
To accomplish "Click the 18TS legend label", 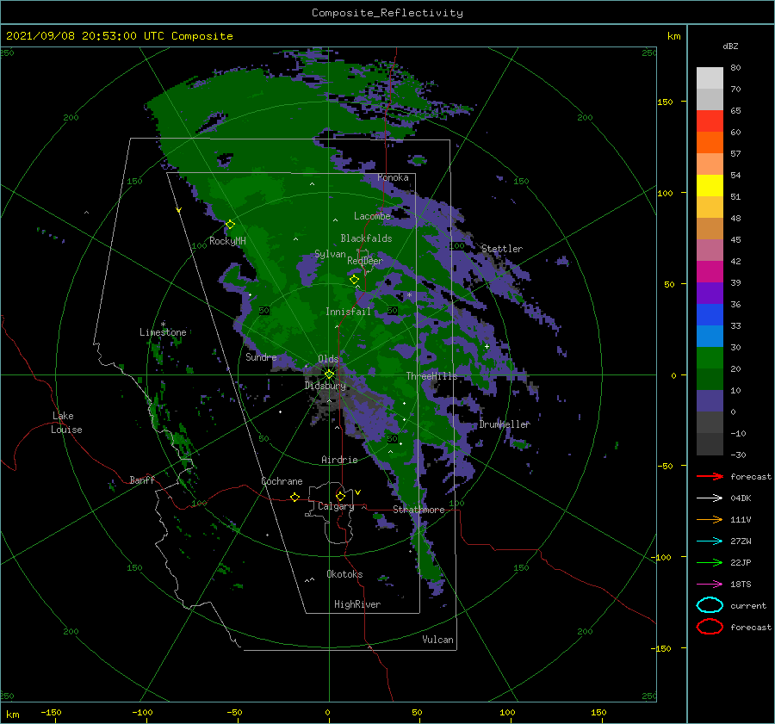I will (x=741, y=585).
